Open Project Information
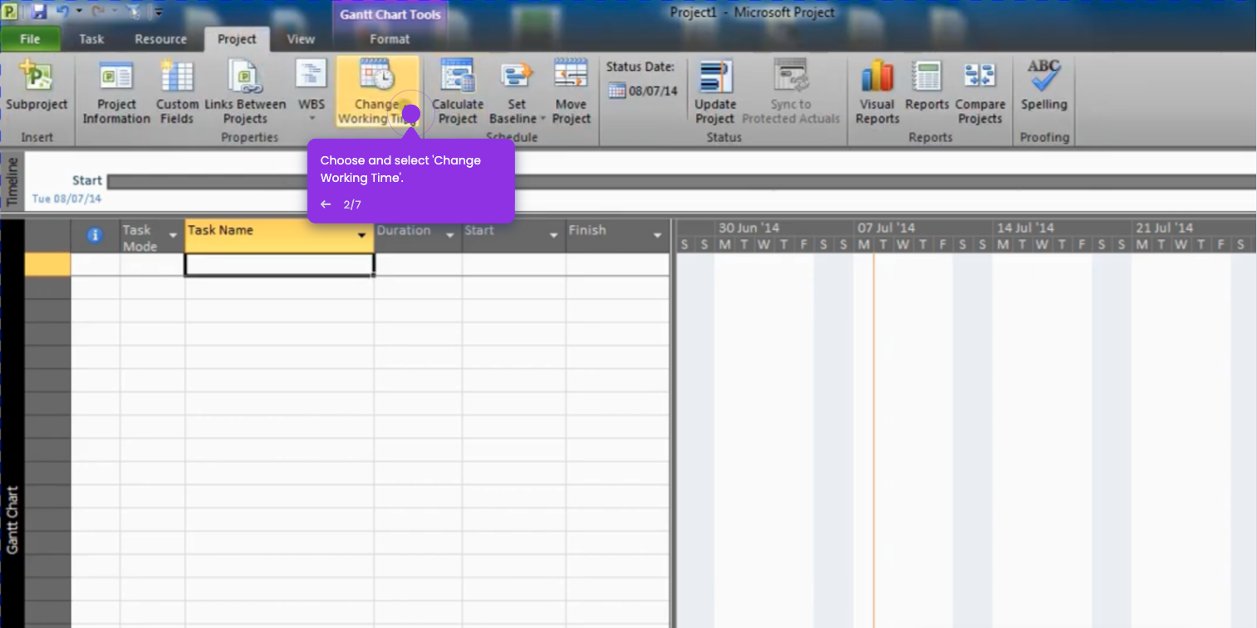 pyautogui.click(x=116, y=91)
